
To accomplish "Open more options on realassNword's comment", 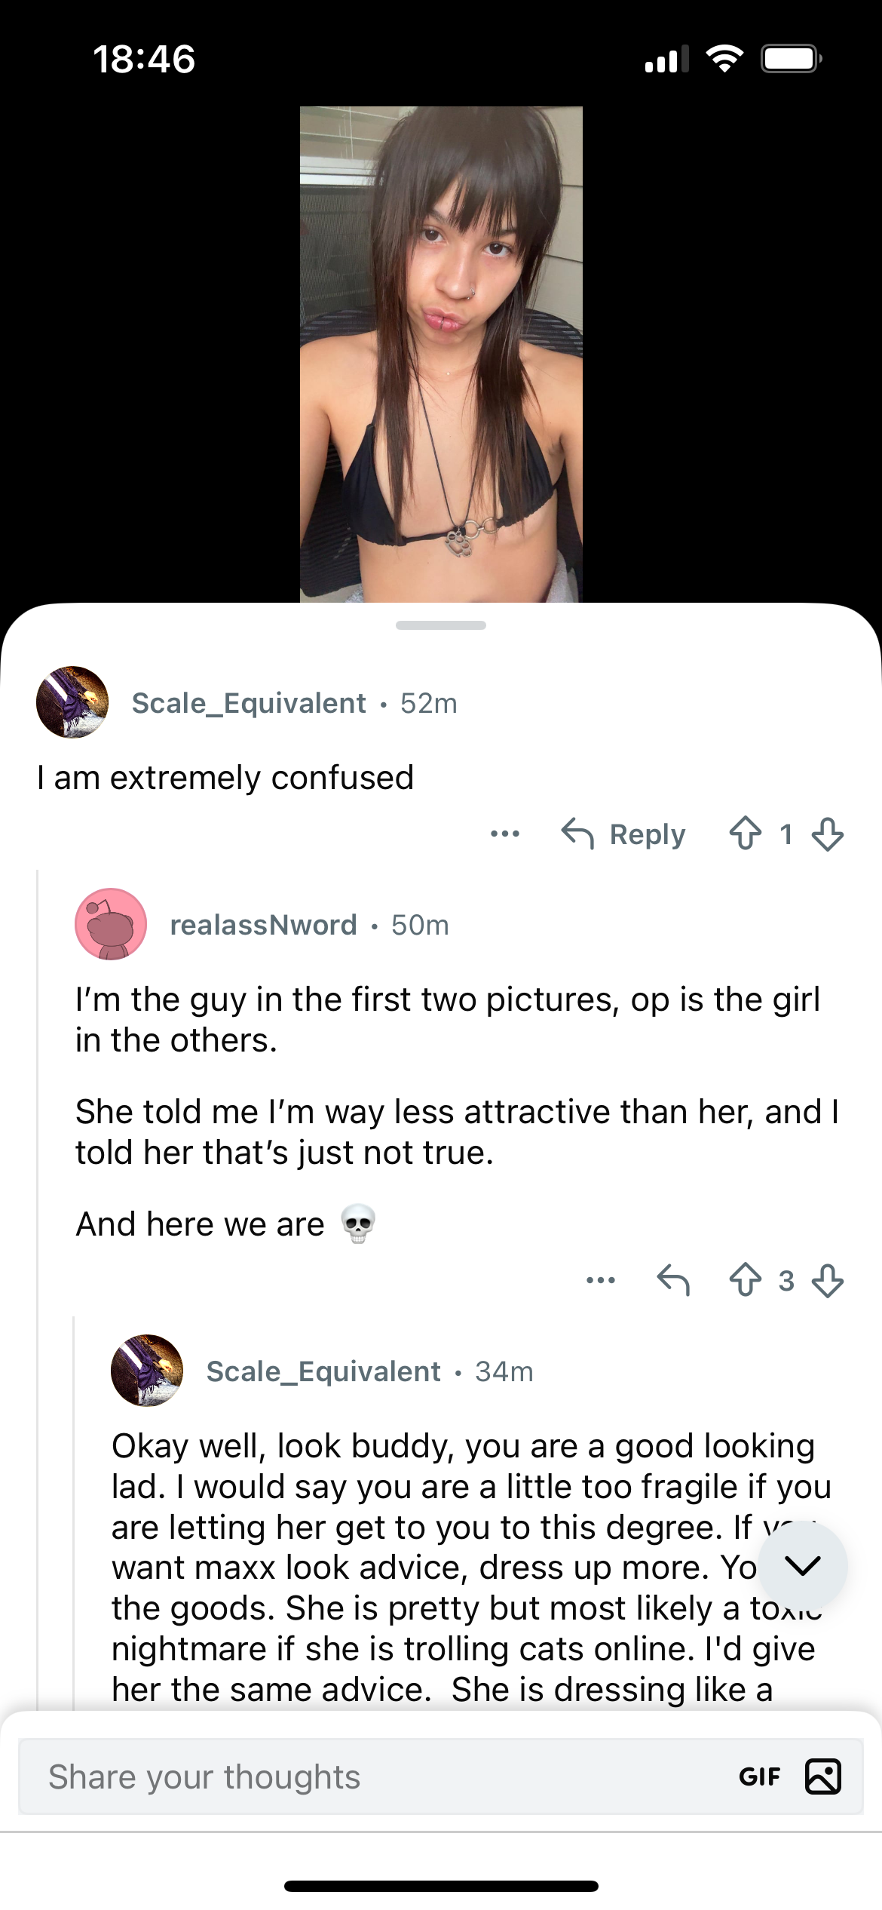I will click(601, 1279).
